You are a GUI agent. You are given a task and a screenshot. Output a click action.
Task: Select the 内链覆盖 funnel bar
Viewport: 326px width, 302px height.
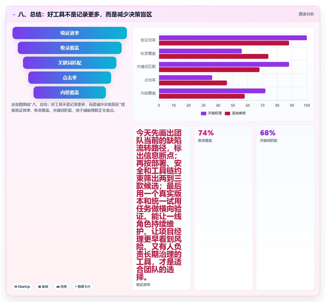[x=70, y=92]
